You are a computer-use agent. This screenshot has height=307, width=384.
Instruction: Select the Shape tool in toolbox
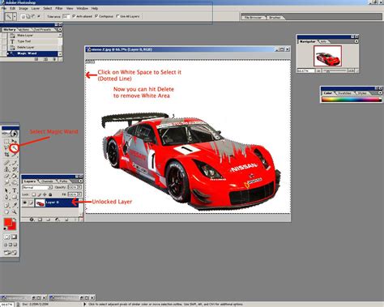(15, 197)
